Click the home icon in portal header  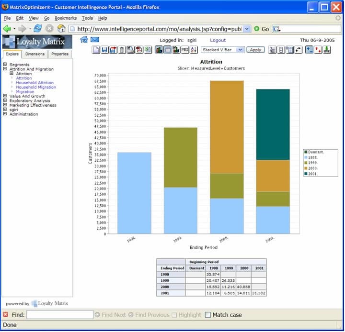[x=84, y=40]
